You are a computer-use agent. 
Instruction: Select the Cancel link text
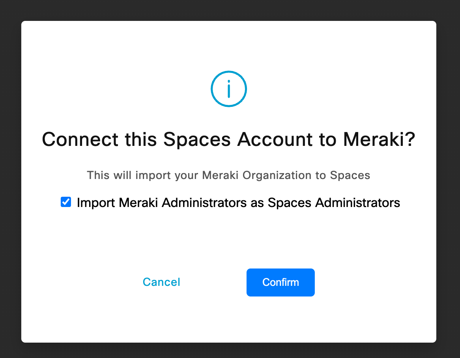161,282
